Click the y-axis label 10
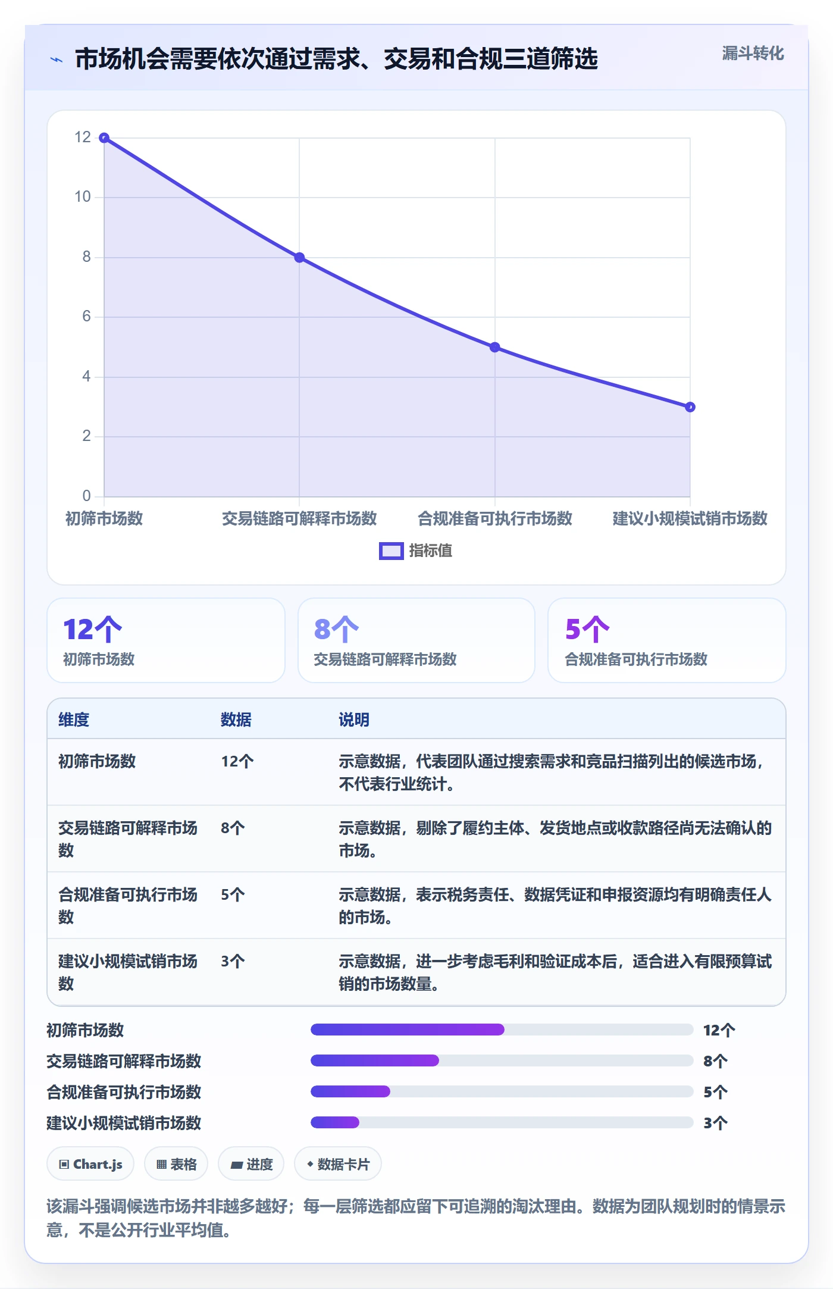The width and height of the screenshot is (833, 1289). [83, 197]
